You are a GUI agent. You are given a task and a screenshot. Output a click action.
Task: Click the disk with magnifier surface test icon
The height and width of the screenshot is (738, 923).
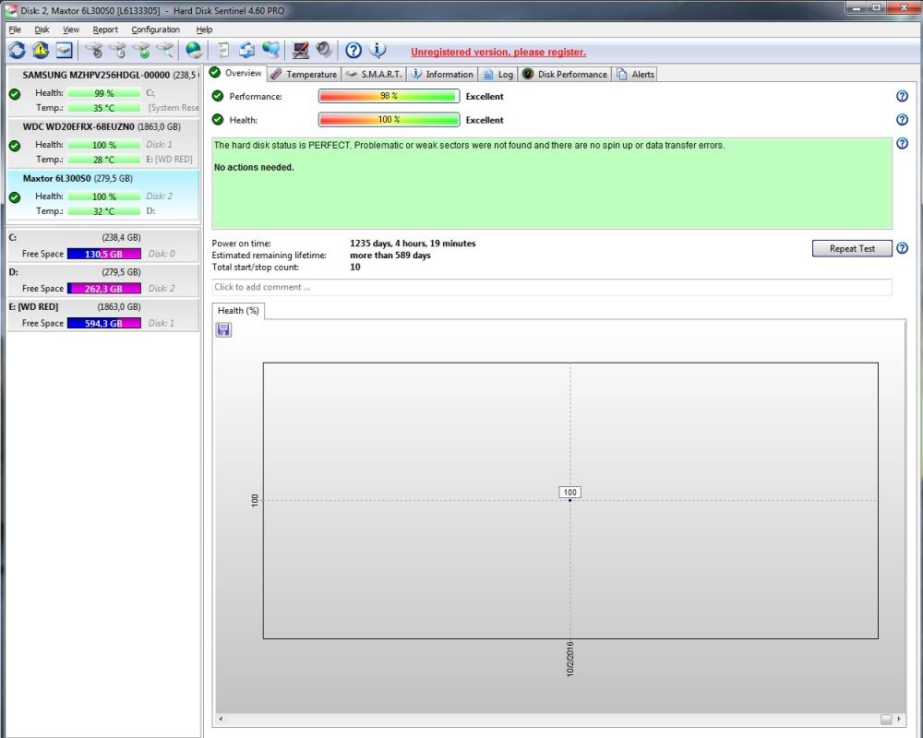click(165, 51)
